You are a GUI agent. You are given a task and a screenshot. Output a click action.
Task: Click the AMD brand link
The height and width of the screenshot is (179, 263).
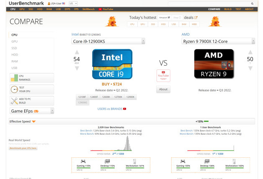(185, 34)
